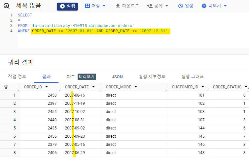The height and width of the screenshot is (159, 249).
Task: Click ORDER_DATE column resize handle
Action: [100, 90]
